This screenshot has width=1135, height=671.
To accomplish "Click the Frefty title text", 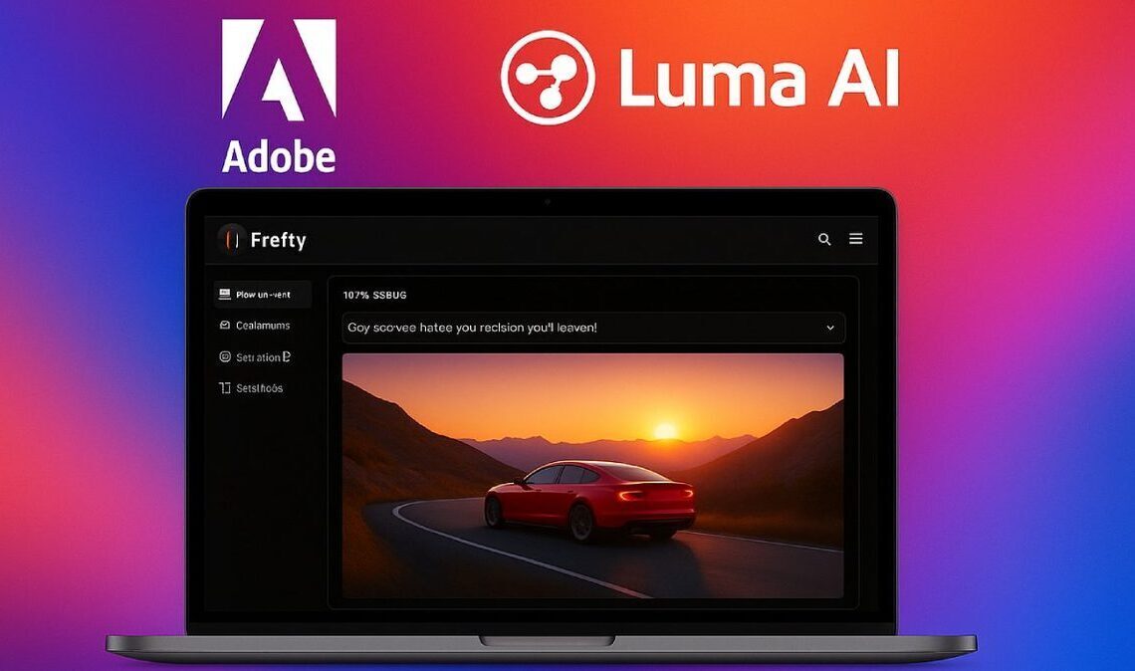I will pyautogui.click(x=278, y=240).
